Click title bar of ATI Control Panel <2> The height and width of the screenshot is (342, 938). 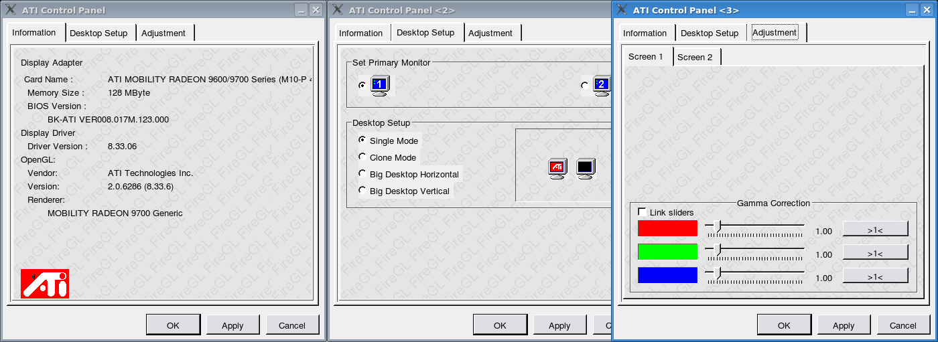coord(469,10)
